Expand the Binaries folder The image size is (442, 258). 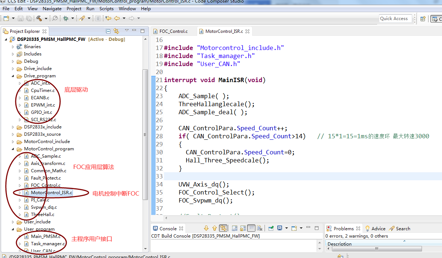click(13, 47)
